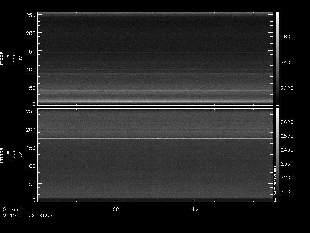Click the bottom ew keogram plot
The width and height of the screenshot is (310, 233).
pos(155,155)
